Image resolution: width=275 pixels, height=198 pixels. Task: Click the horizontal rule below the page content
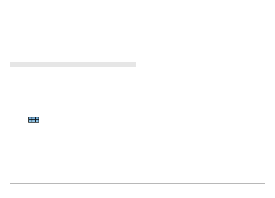137,183
